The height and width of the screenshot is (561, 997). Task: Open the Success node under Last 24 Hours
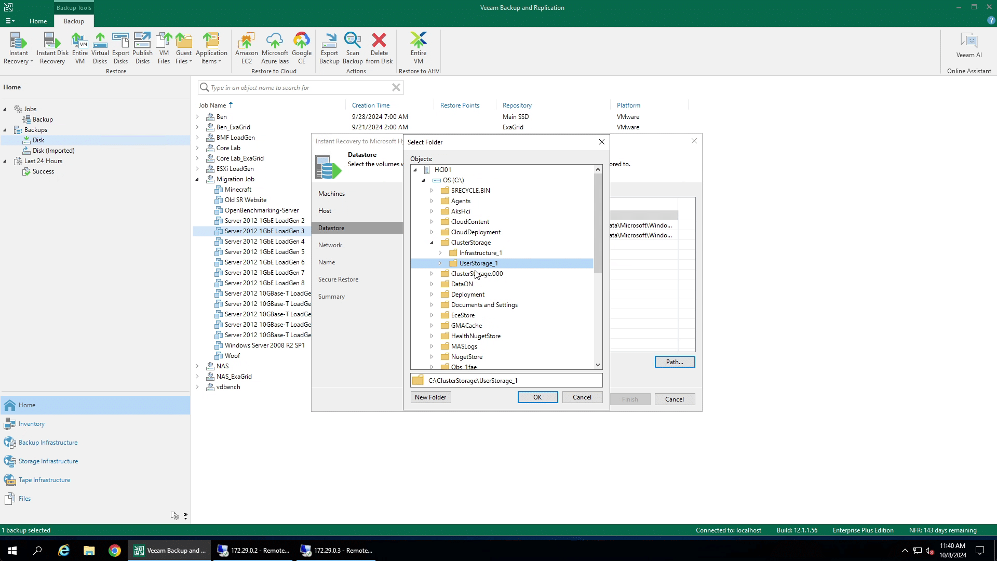[x=43, y=171]
